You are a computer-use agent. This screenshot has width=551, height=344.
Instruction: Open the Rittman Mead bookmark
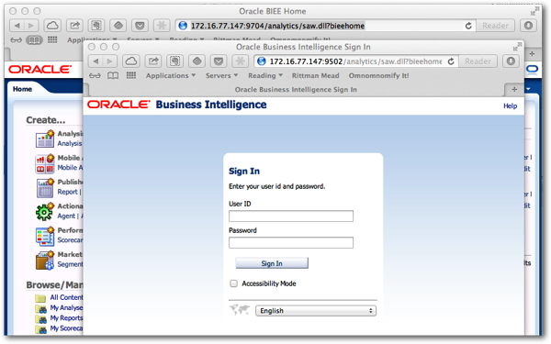tap(316, 75)
